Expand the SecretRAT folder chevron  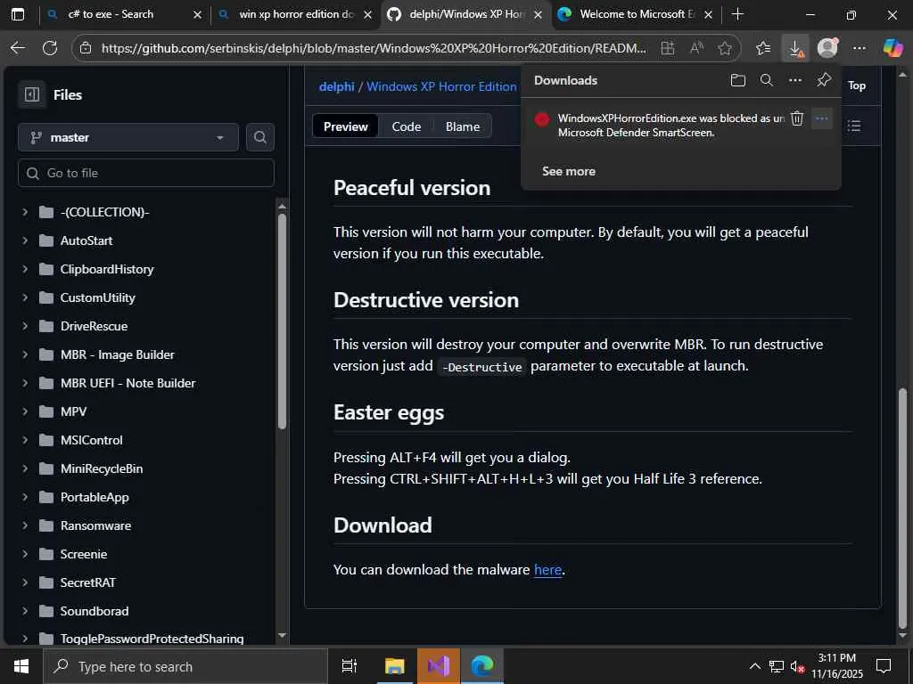25,582
